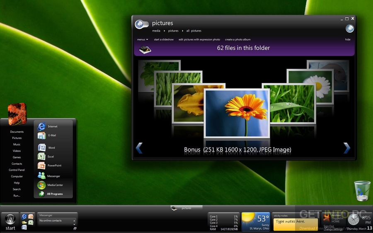
Task: Launch Word from quick launch
Action: pos(24,227)
